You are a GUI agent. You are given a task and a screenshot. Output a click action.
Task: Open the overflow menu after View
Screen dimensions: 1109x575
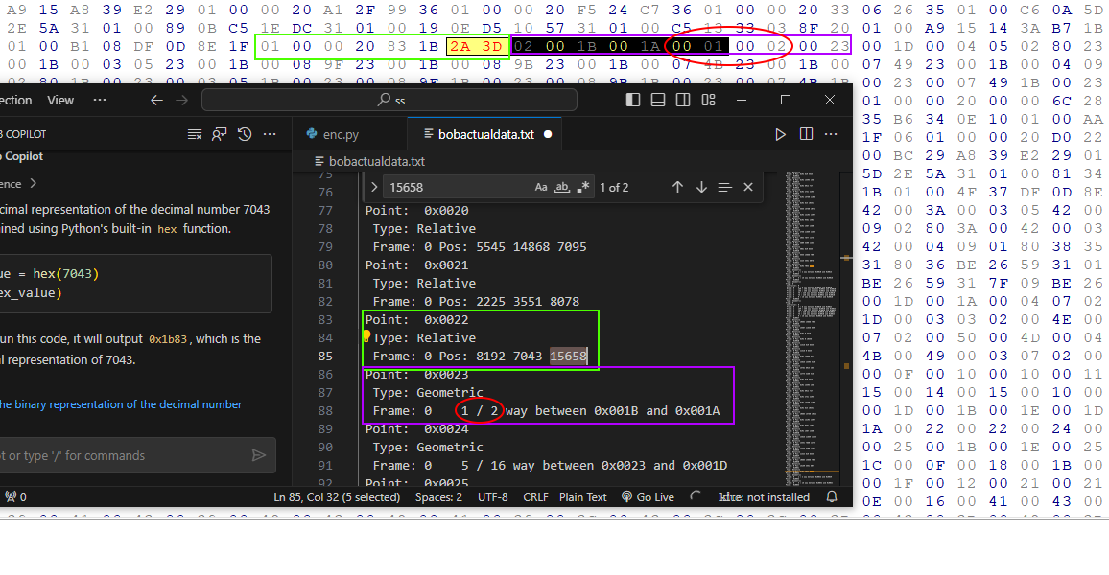[100, 100]
